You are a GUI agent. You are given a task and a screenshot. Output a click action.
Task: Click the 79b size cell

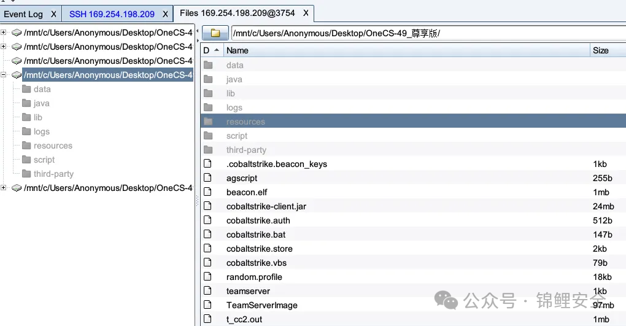coord(600,263)
